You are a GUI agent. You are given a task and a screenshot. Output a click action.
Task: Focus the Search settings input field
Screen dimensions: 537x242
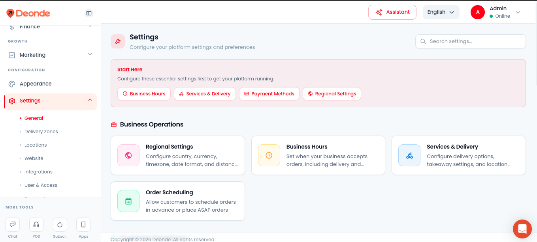[471, 41]
